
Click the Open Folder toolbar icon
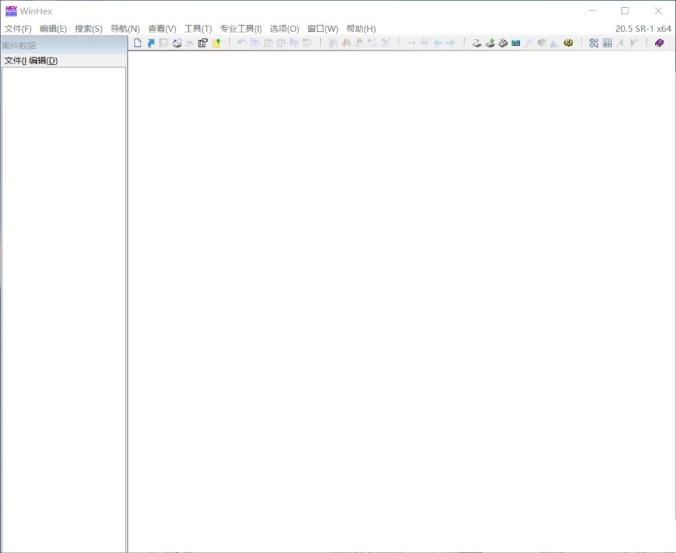click(x=216, y=43)
